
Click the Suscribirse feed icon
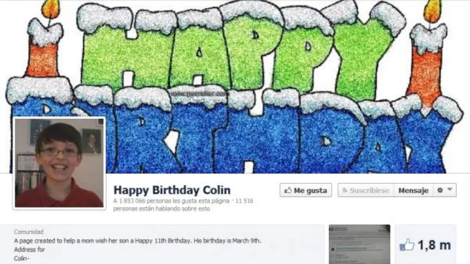[x=345, y=190]
